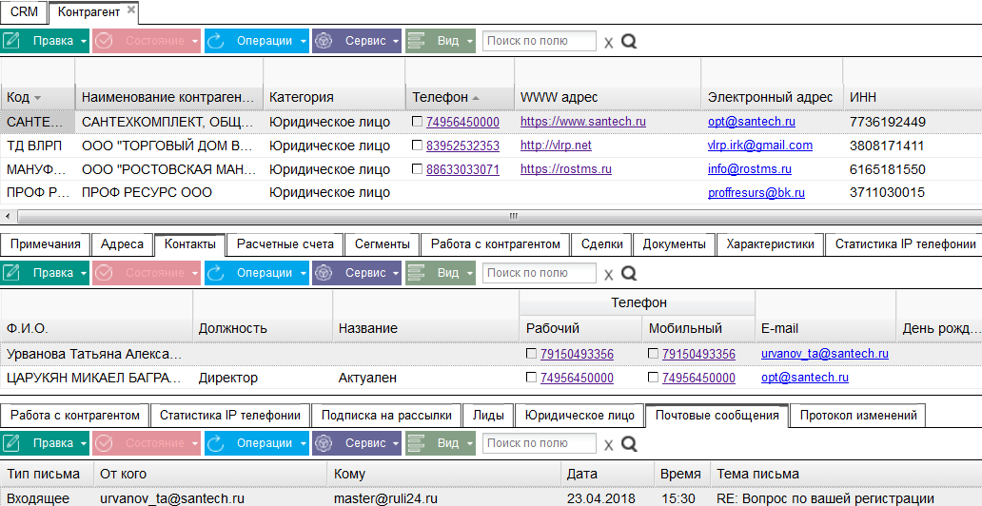The height and width of the screenshot is (506, 982).
Task: Open the Адреса tab
Action: coord(122,244)
